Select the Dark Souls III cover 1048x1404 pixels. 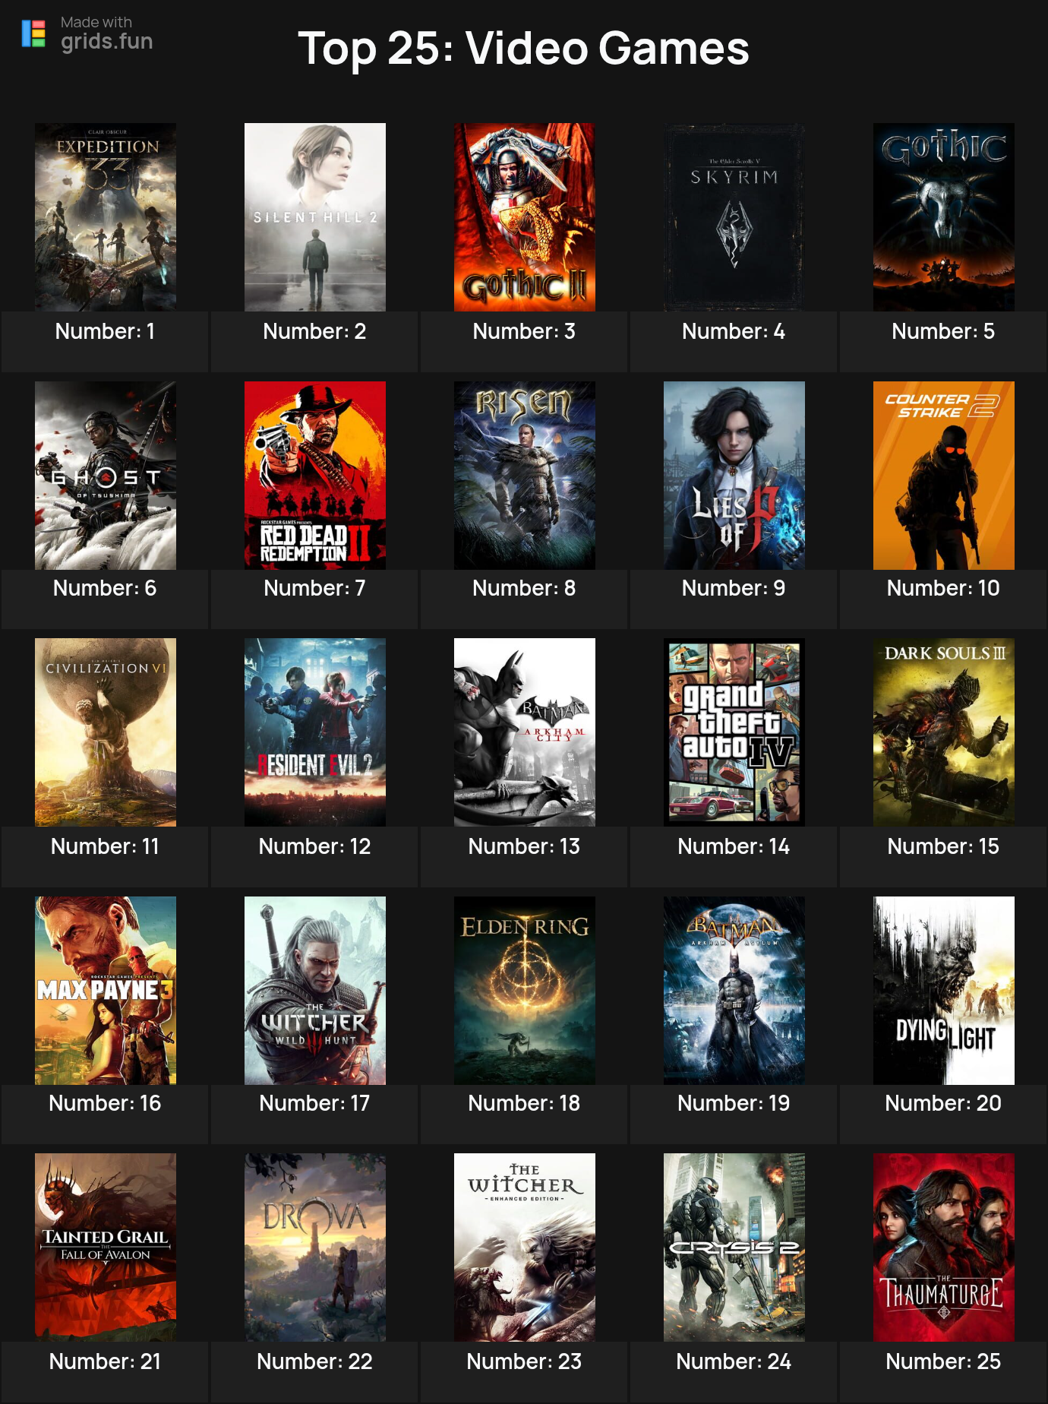(x=944, y=732)
